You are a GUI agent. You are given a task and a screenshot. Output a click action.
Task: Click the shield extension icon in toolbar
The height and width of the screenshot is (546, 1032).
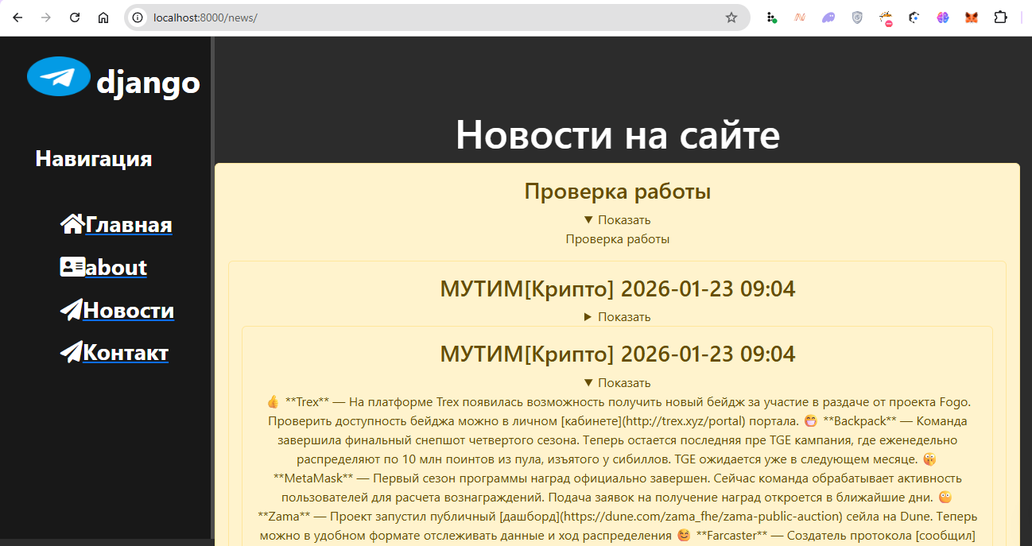(x=857, y=17)
